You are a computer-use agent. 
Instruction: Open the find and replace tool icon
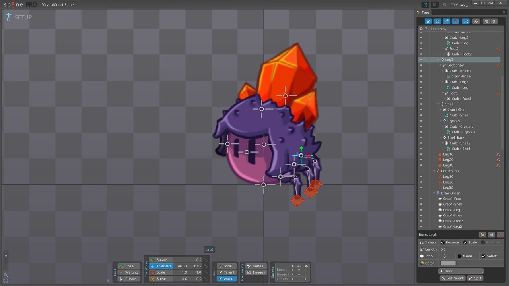(476, 21)
